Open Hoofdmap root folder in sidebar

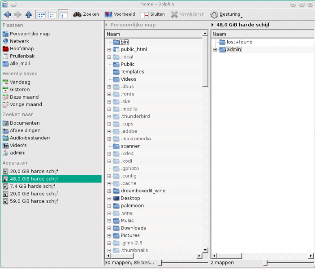pos(22,48)
